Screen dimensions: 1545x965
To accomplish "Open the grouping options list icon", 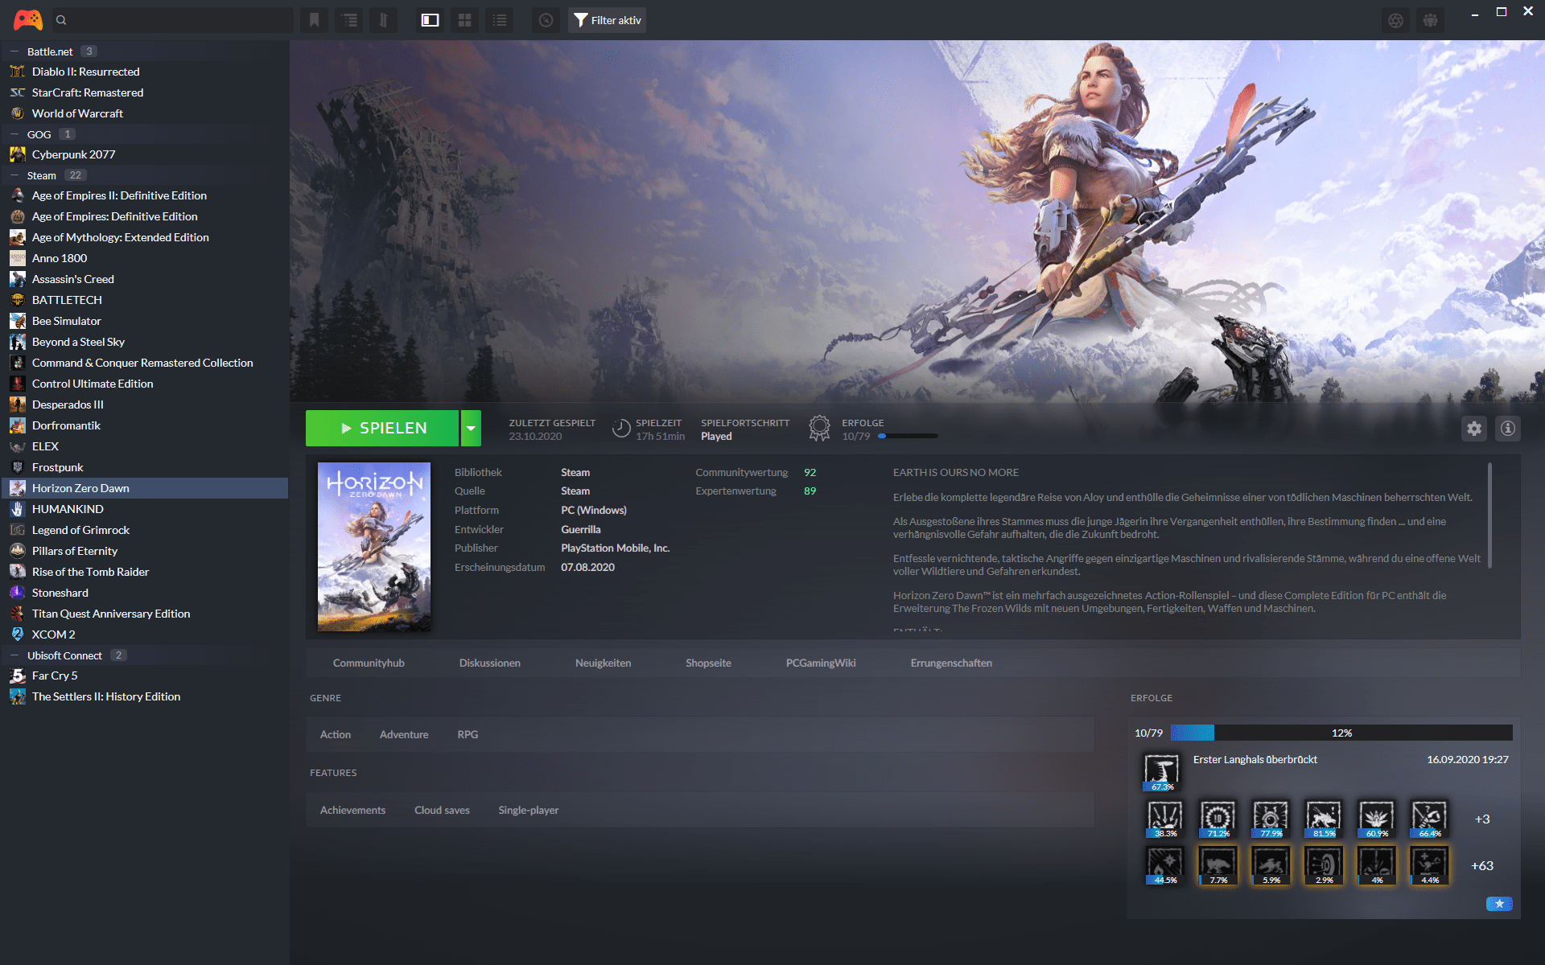I will tap(350, 20).
